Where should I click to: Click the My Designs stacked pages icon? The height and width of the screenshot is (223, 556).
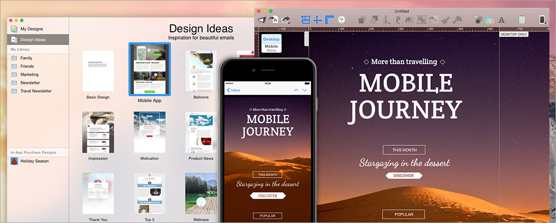click(14, 29)
